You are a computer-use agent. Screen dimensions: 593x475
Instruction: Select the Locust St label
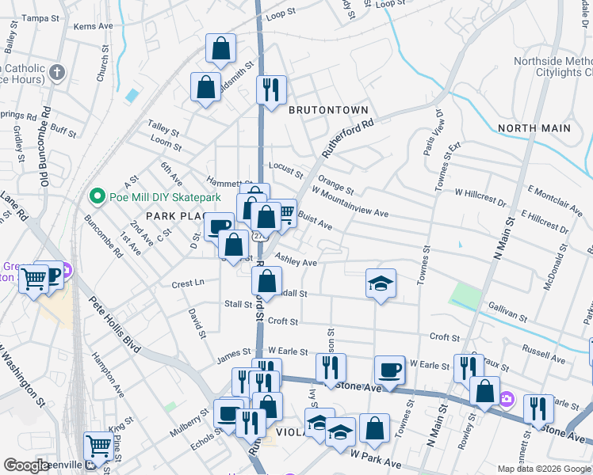pyautogui.click(x=286, y=170)
